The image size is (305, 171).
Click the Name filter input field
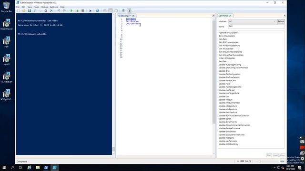(256, 26)
